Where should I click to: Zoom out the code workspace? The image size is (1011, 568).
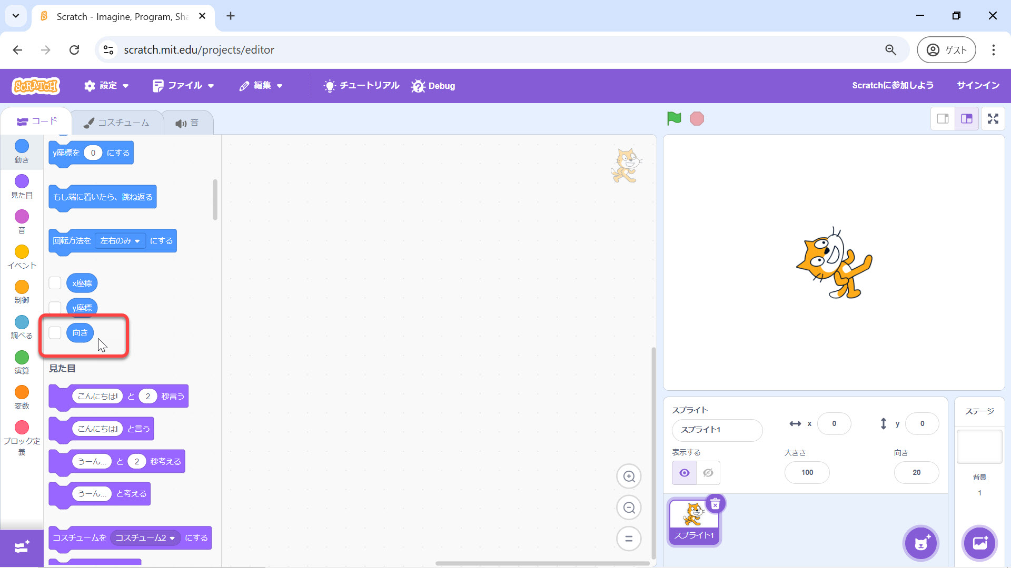pyautogui.click(x=629, y=508)
